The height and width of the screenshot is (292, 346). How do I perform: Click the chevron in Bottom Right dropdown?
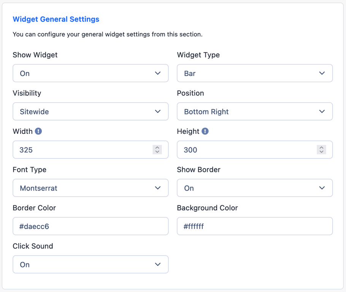click(322, 111)
